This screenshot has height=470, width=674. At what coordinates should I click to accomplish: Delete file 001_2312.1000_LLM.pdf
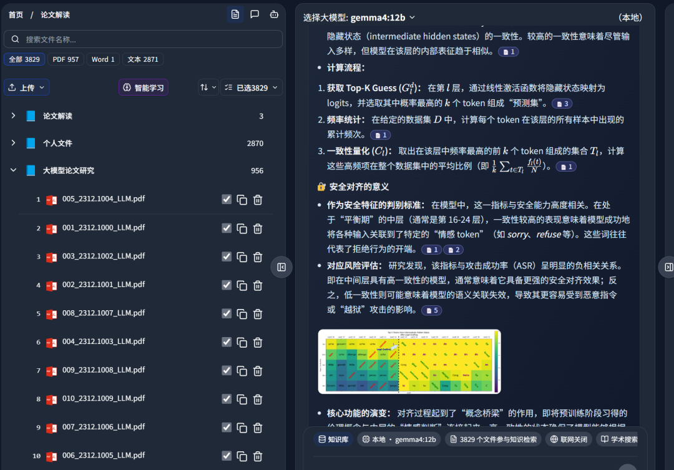click(x=258, y=228)
